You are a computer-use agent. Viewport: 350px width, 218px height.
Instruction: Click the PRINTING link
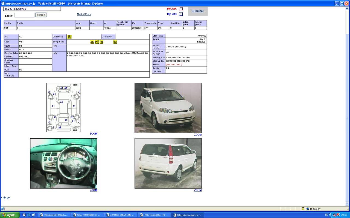[x=198, y=11]
